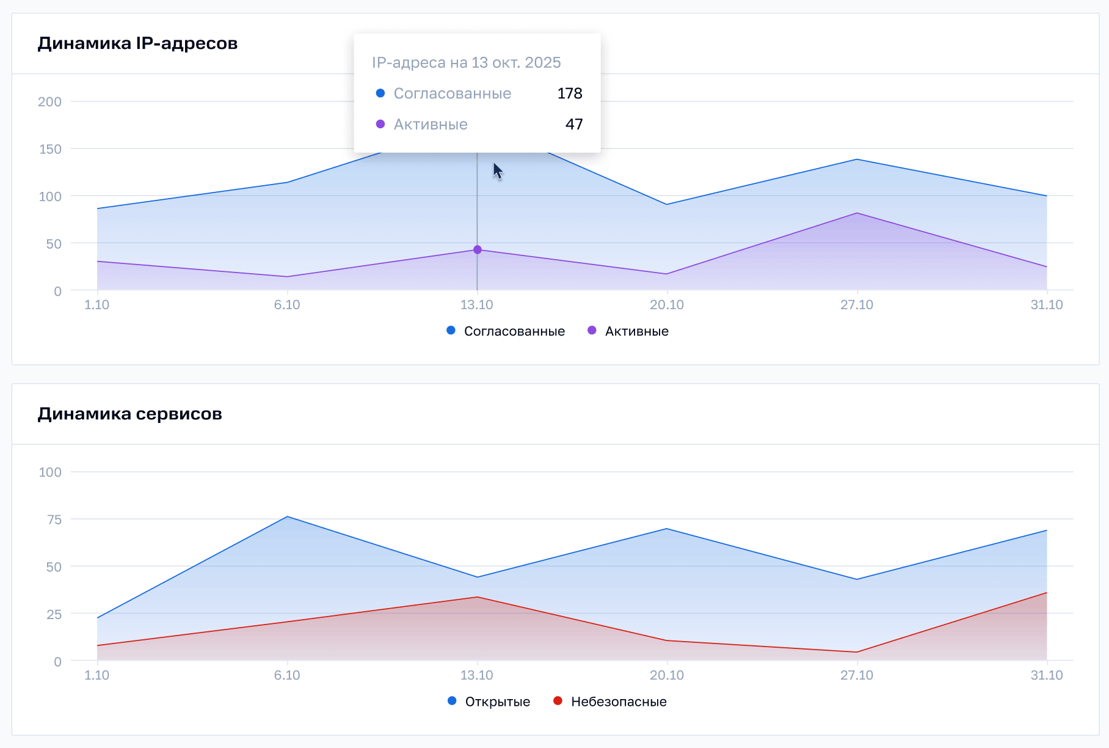Viewport: 1109px width, 748px height.
Task: Click the Небезопасные peak at 13.10 on the services chart
Action: (478, 597)
